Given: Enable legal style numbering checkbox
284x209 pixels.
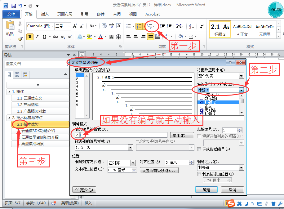Looking at the screenshot, I should pyautogui.click(x=199, y=149).
